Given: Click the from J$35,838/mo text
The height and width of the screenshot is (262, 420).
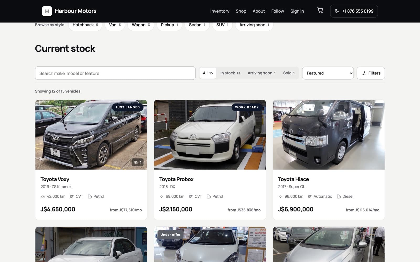Looking at the screenshot, I should pyautogui.click(x=244, y=210).
